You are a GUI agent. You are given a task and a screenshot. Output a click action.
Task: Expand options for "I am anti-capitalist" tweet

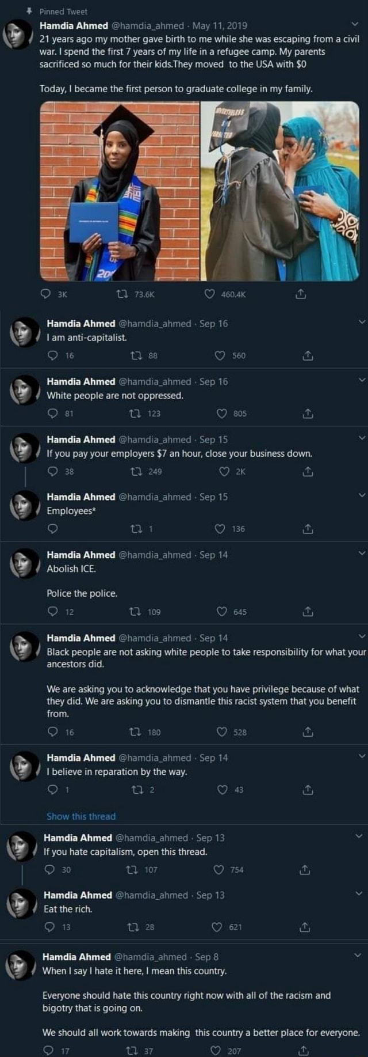click(361, 322)
